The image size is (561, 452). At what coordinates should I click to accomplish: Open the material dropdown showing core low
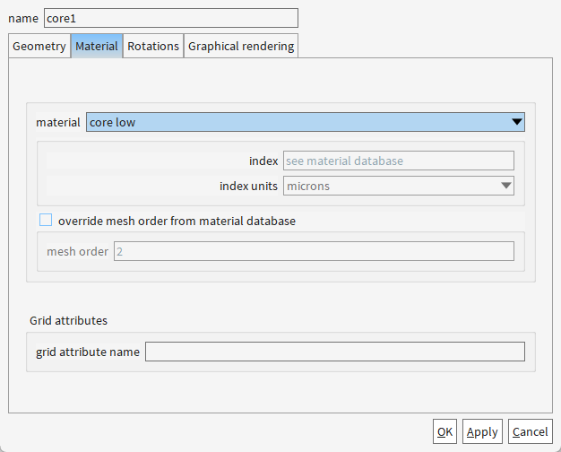click(306, 122)
